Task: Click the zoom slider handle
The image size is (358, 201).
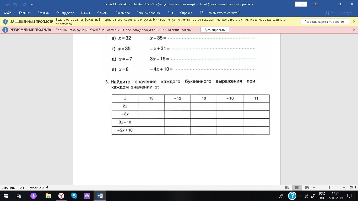Action: (329, 188)
